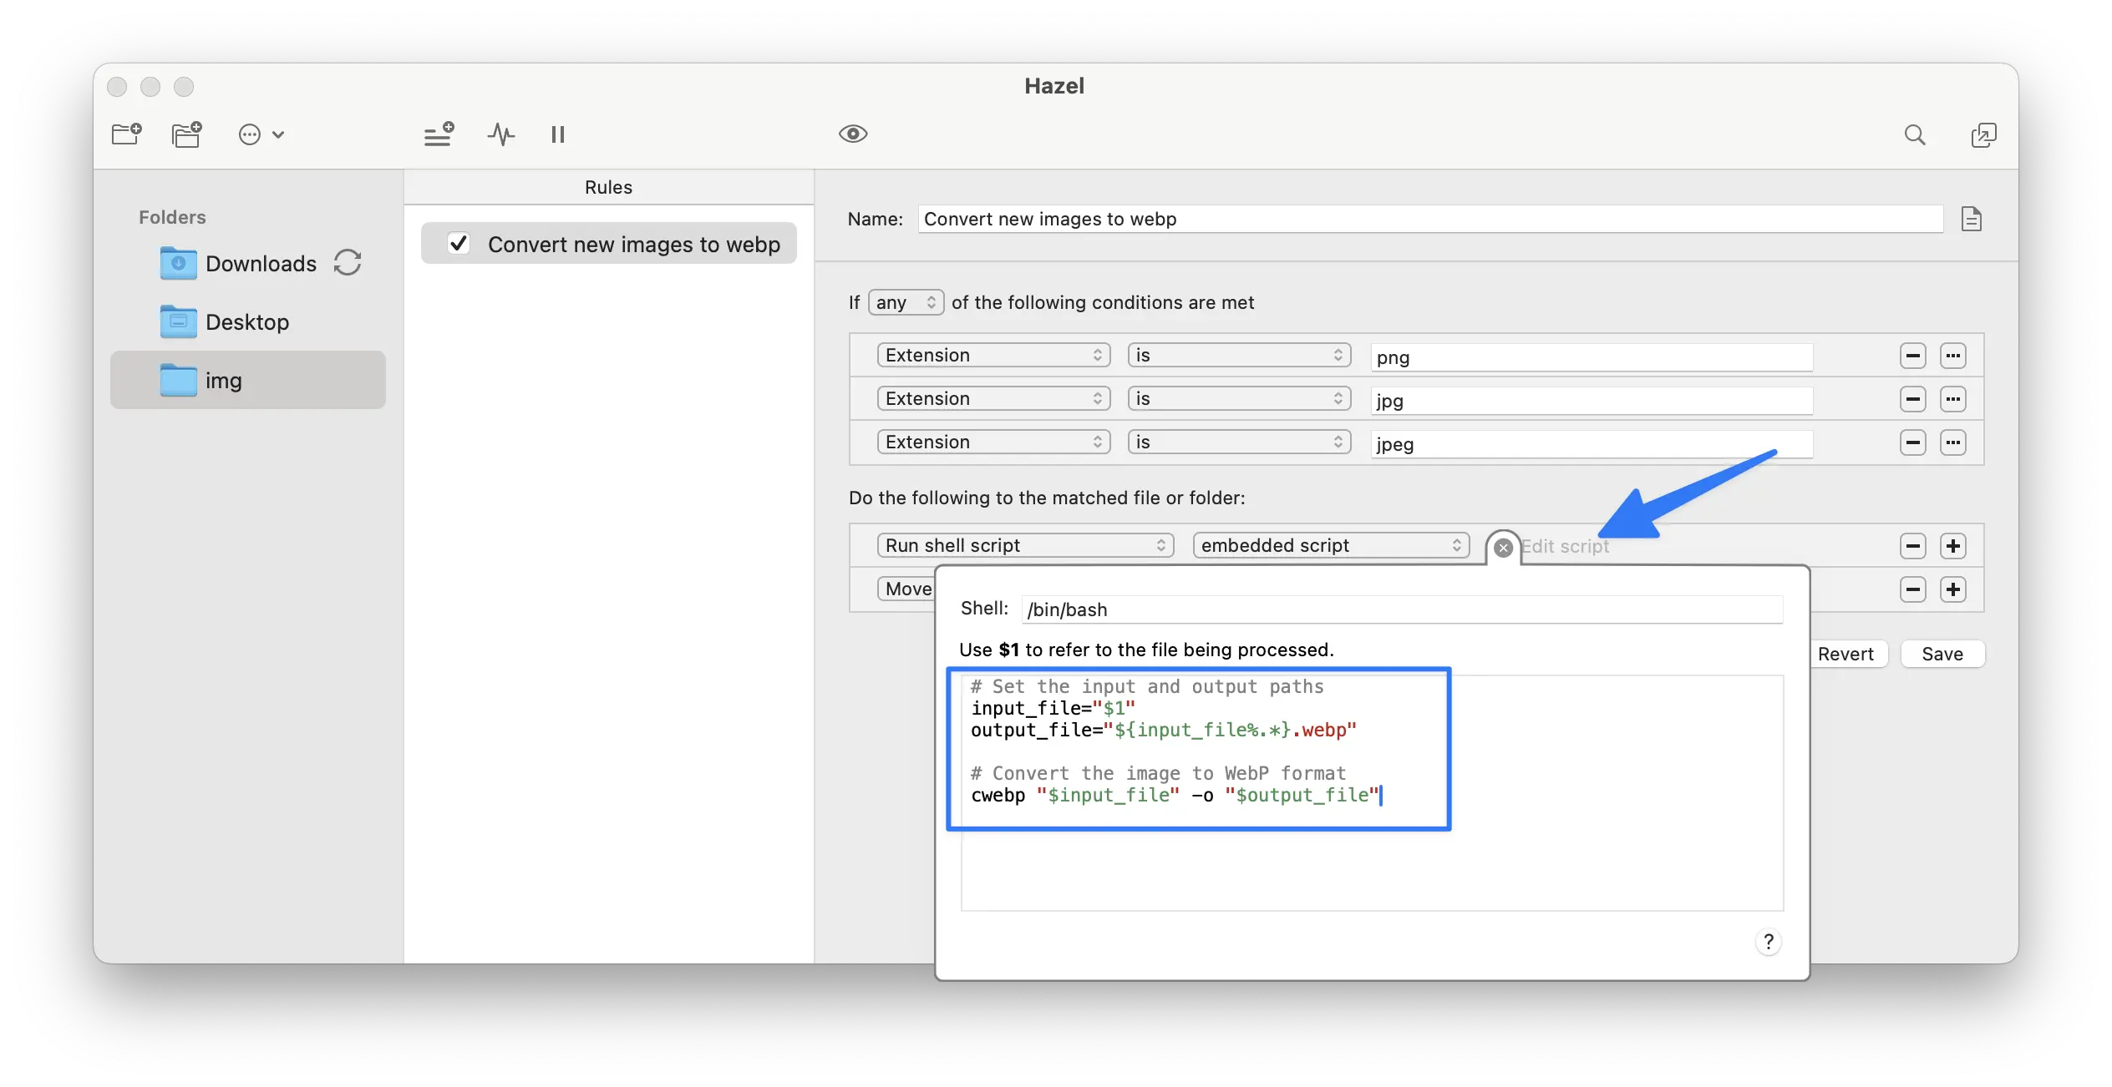Toggle the Convert new images to webp checkbox
2112x1087 pixels.
(x=459, y=243)
